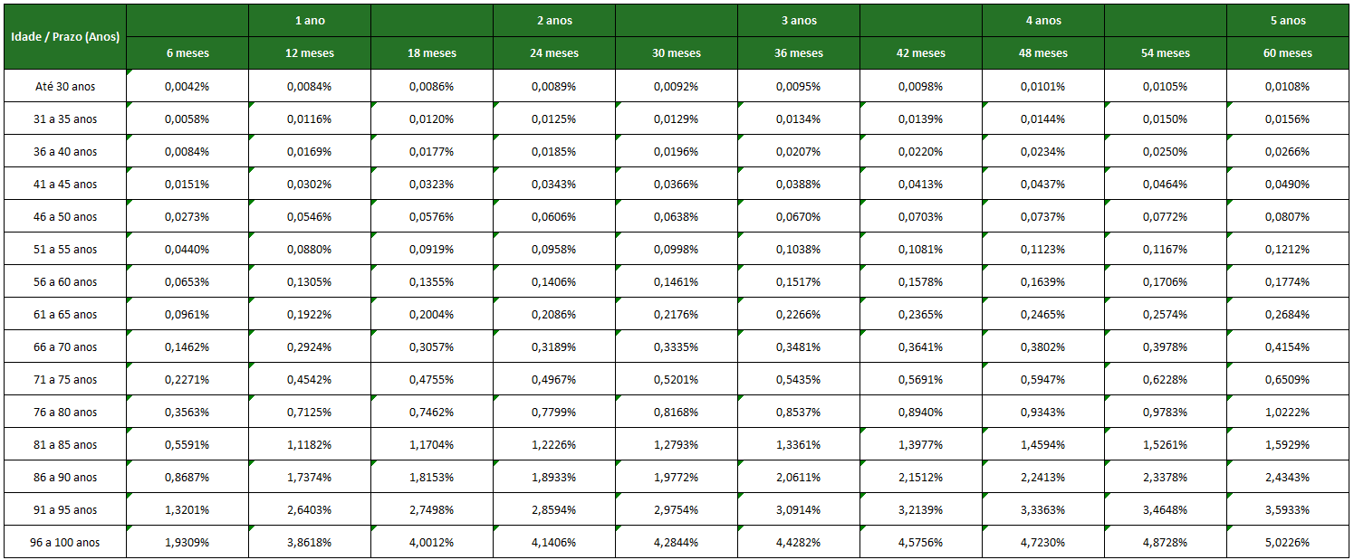This screenshot has width=1354, height=560.
Task: Select the '51 a 55 anos' row label
Action: click(x=65, y=249)
